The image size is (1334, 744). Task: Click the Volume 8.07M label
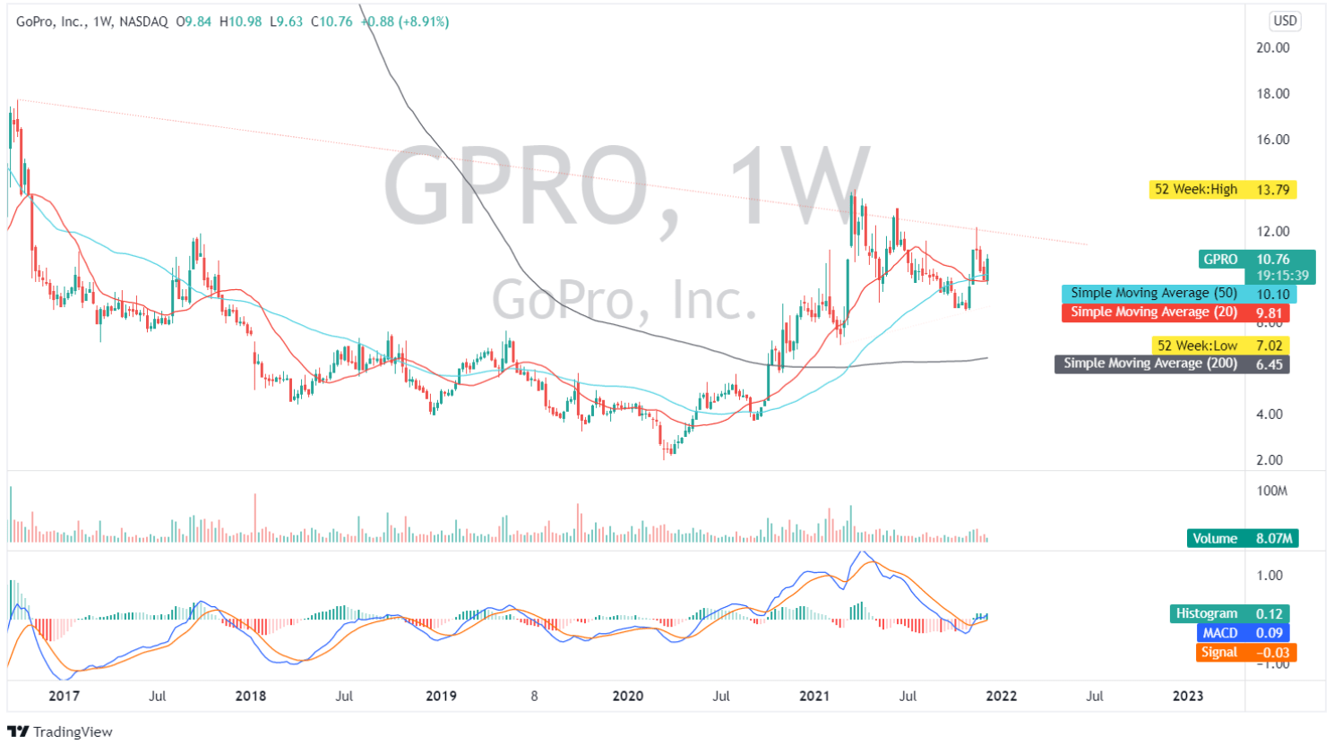(1242, 539)
